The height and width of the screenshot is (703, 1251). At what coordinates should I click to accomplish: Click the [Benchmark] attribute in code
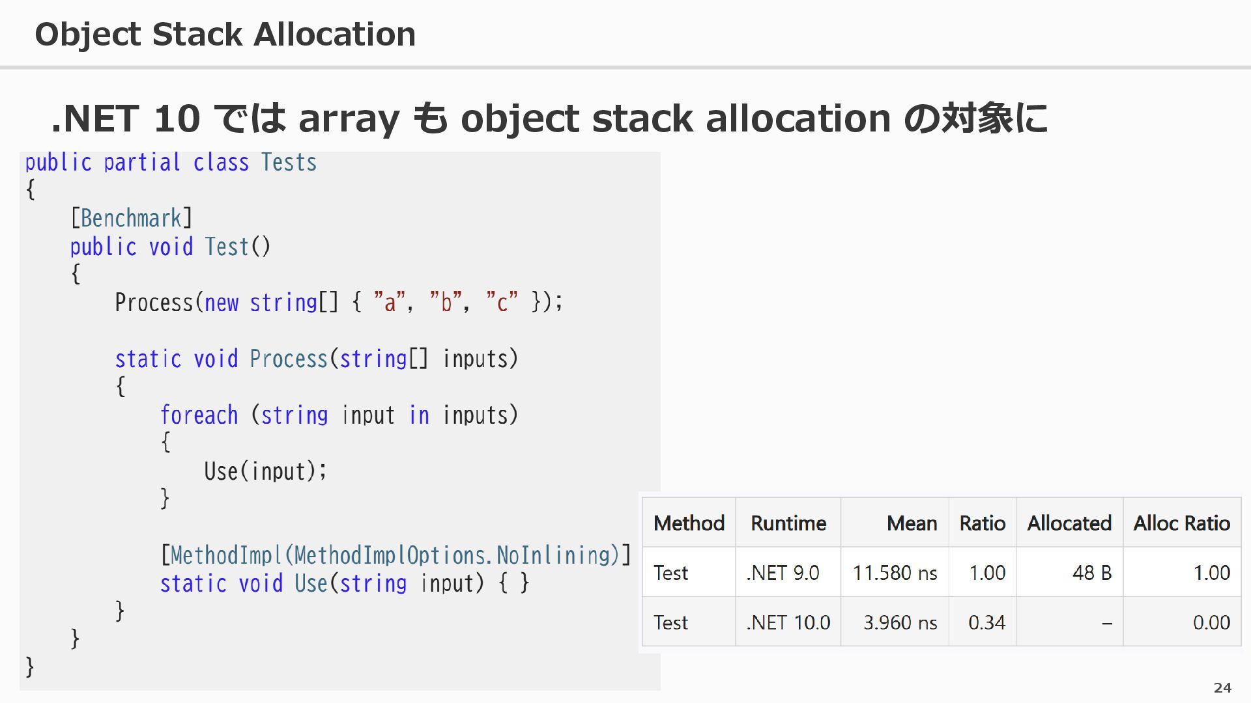(x=132, y=219)
